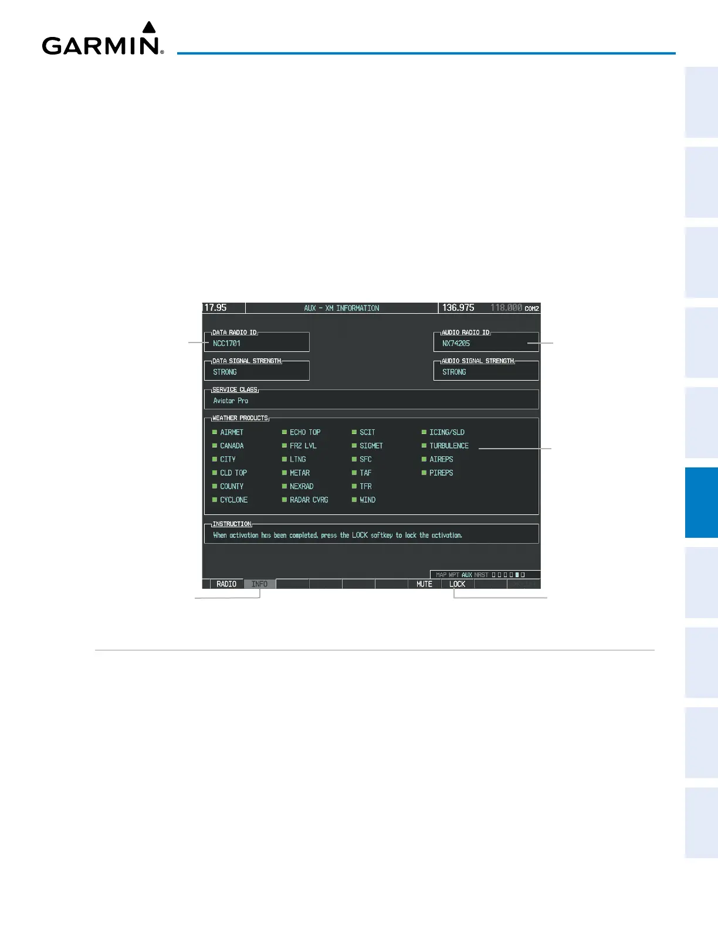Click the green WIND indicator square
The width and height of the screenshot is (718, 929).
tap(354, 500)
